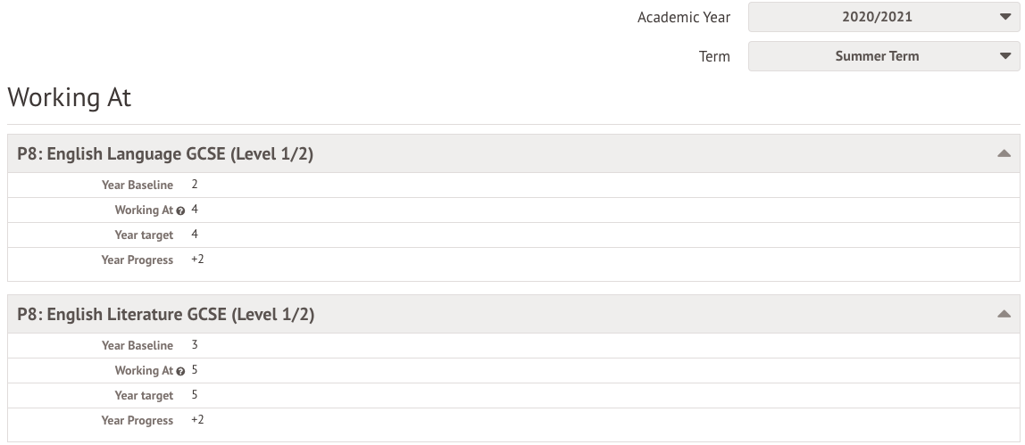
Task: Collapse the English Language GCSE section arrow
Action: pyautogui.click(x=1004, y=154)
